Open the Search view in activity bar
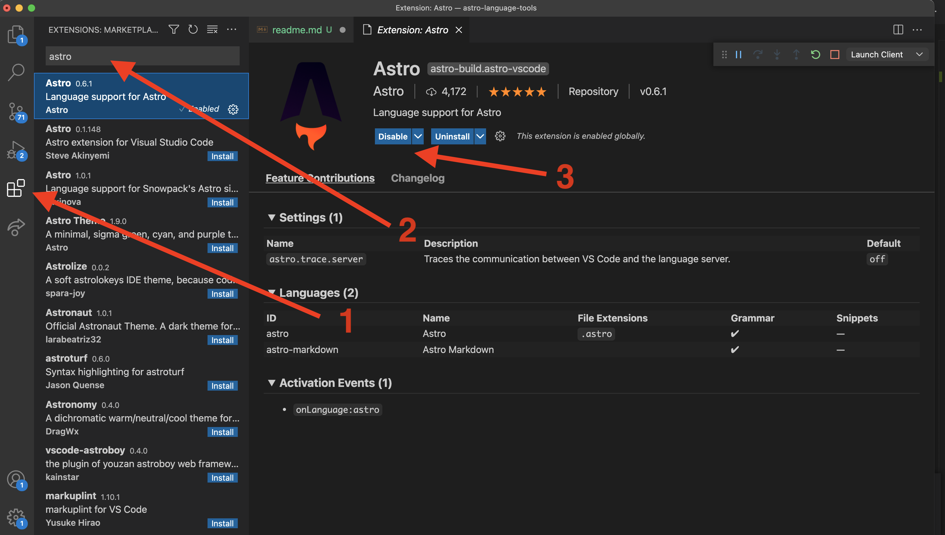The image size is (945, 535). pos(16,72)
